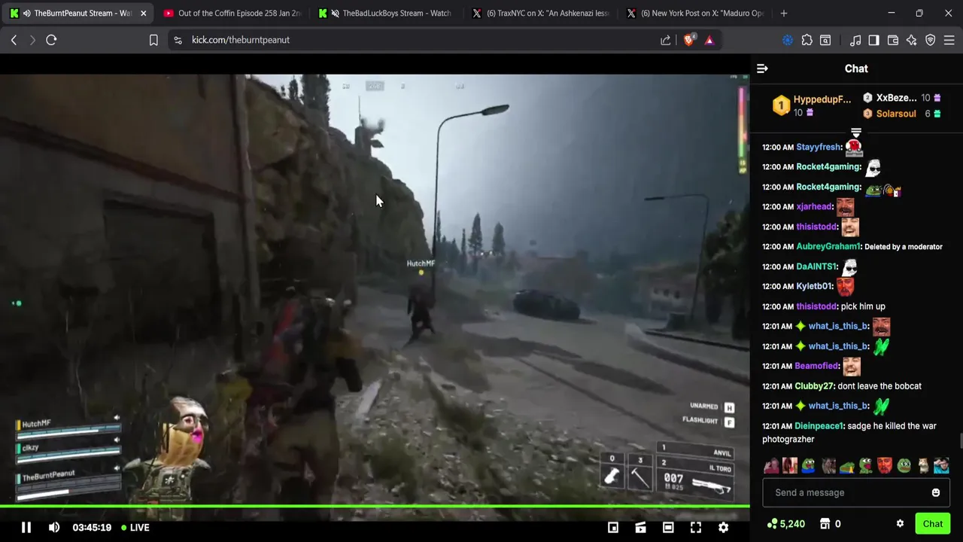Insert the first waving person quick emote
The height and width of the screenshot is (542, 963).
coord(771,465)
